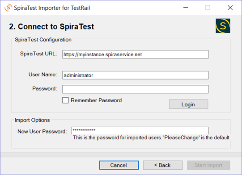Image resolution: width=242 pixels, height=175 pixels.
Task: Click the Start Import button
Action: point(208,165)
